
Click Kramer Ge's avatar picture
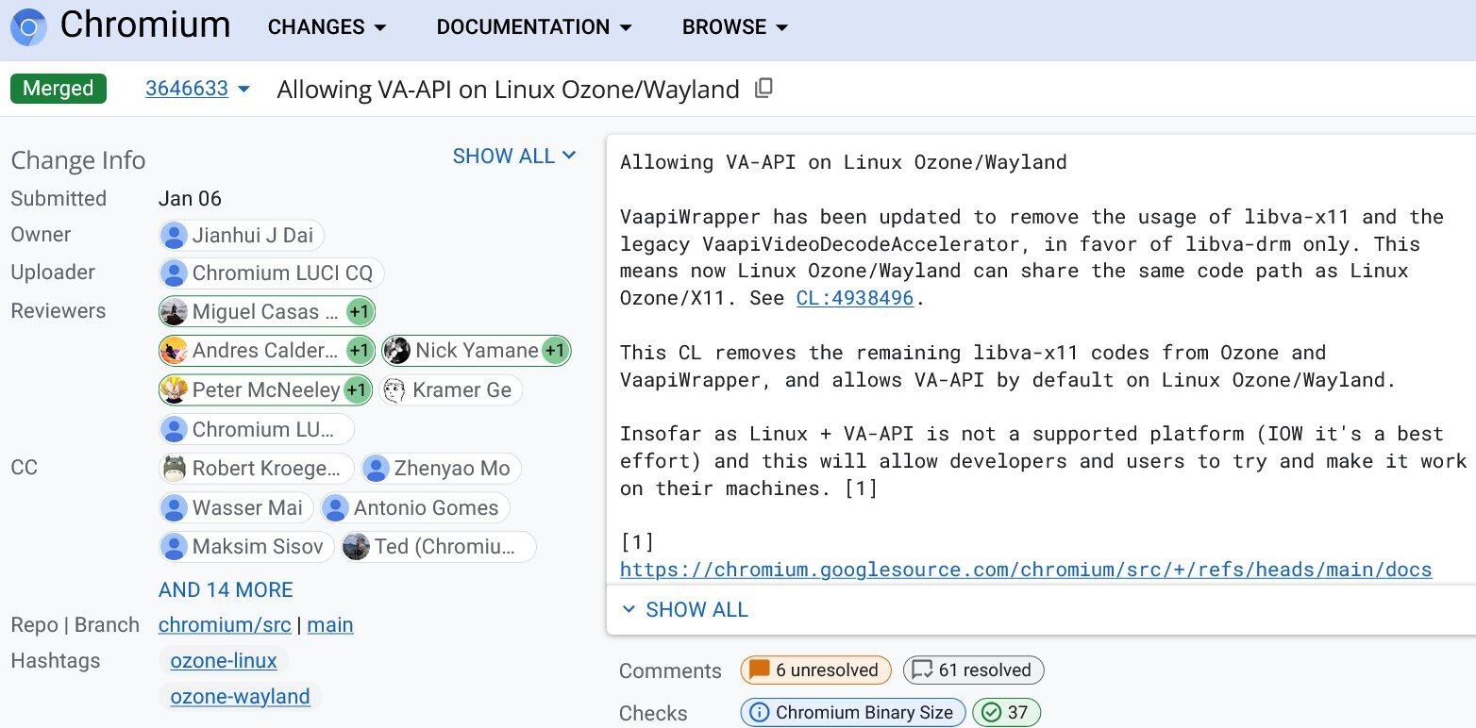click(x=394, y=389)
